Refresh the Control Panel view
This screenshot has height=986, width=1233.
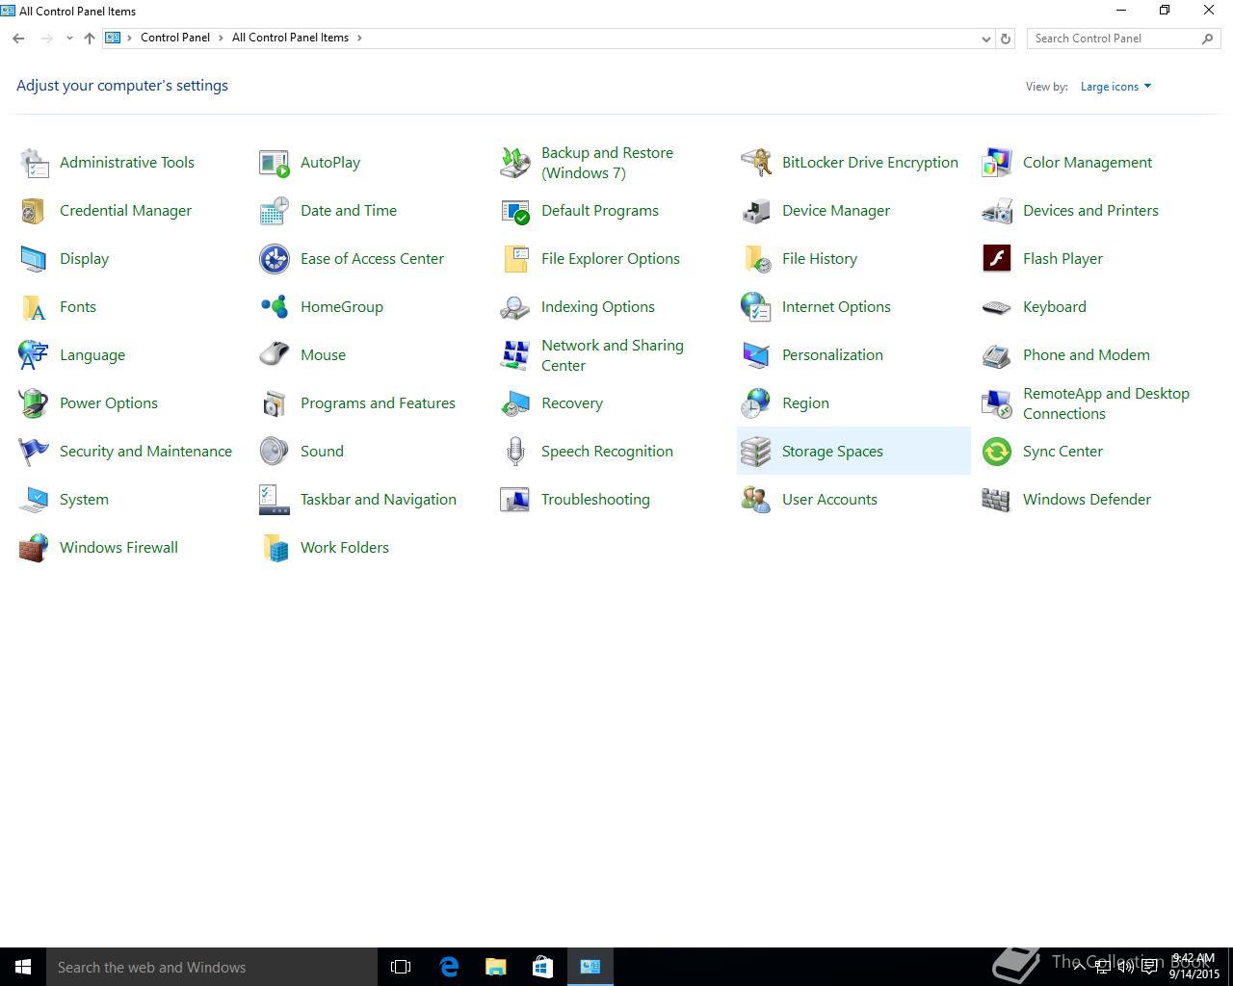click(1006, 39)
